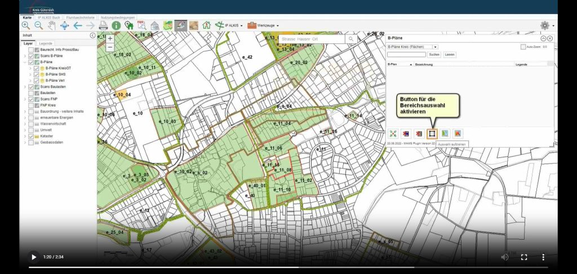Click the video progress bar
Screen dimensions: 577x274
[x=288, y=267]
